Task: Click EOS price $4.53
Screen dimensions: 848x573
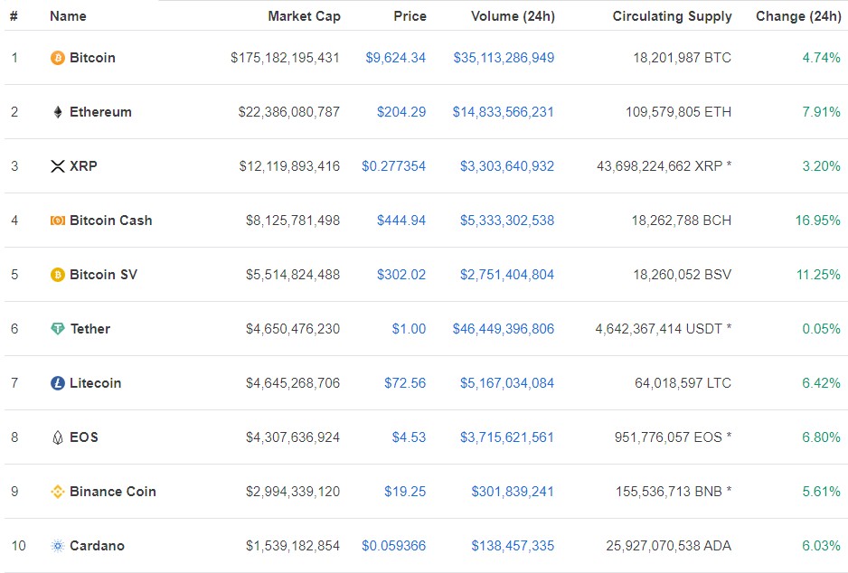Action: pyautogui.click(x=409, y=437)
